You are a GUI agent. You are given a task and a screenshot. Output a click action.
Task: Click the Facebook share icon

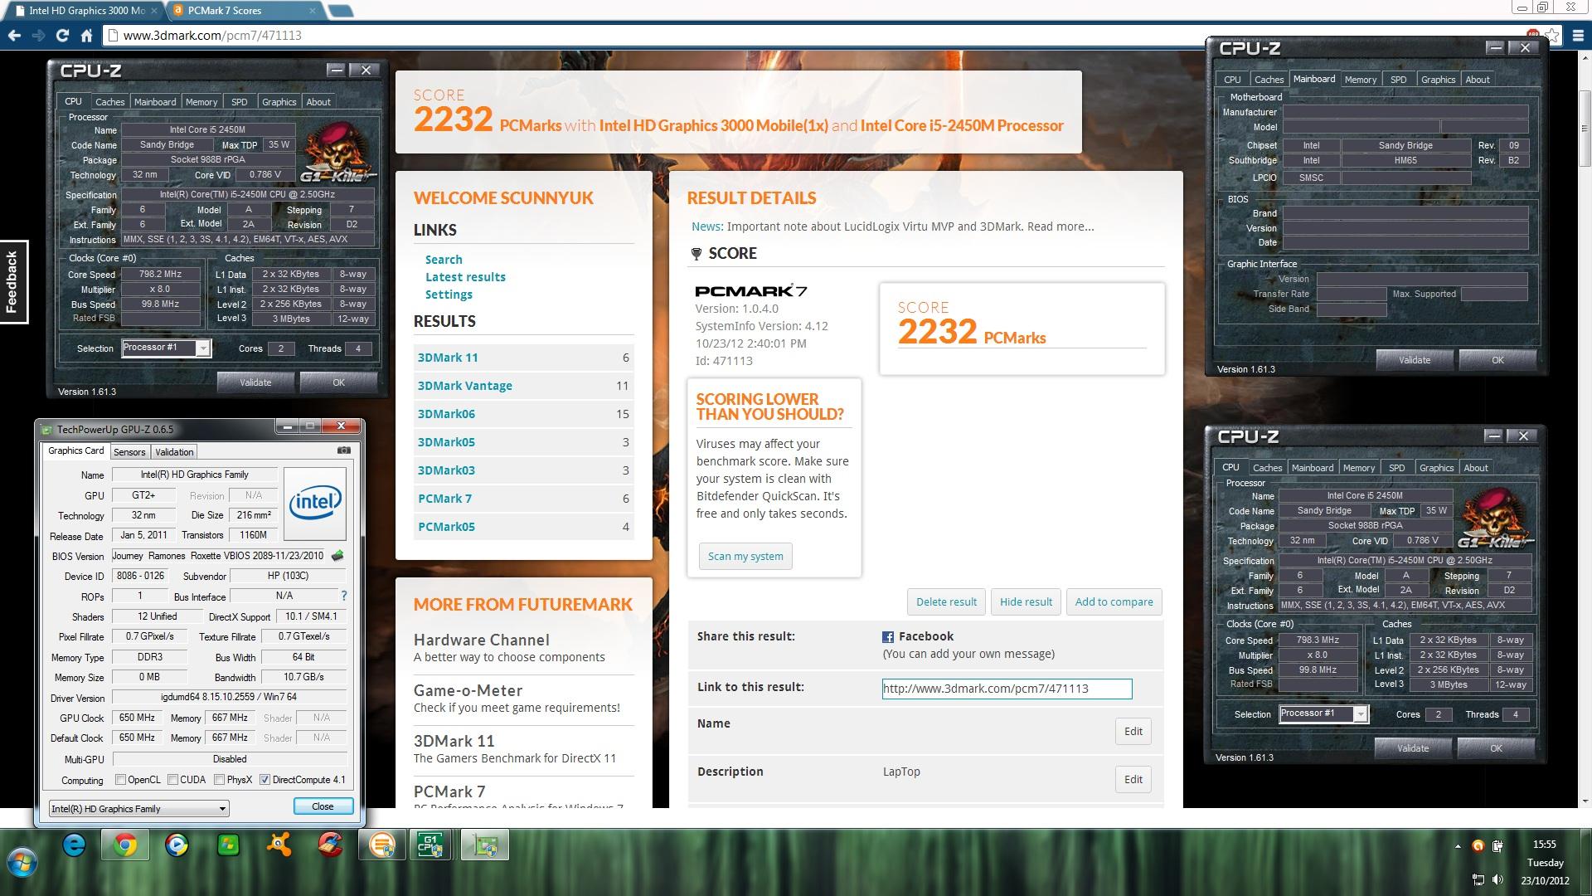(888, 637)
